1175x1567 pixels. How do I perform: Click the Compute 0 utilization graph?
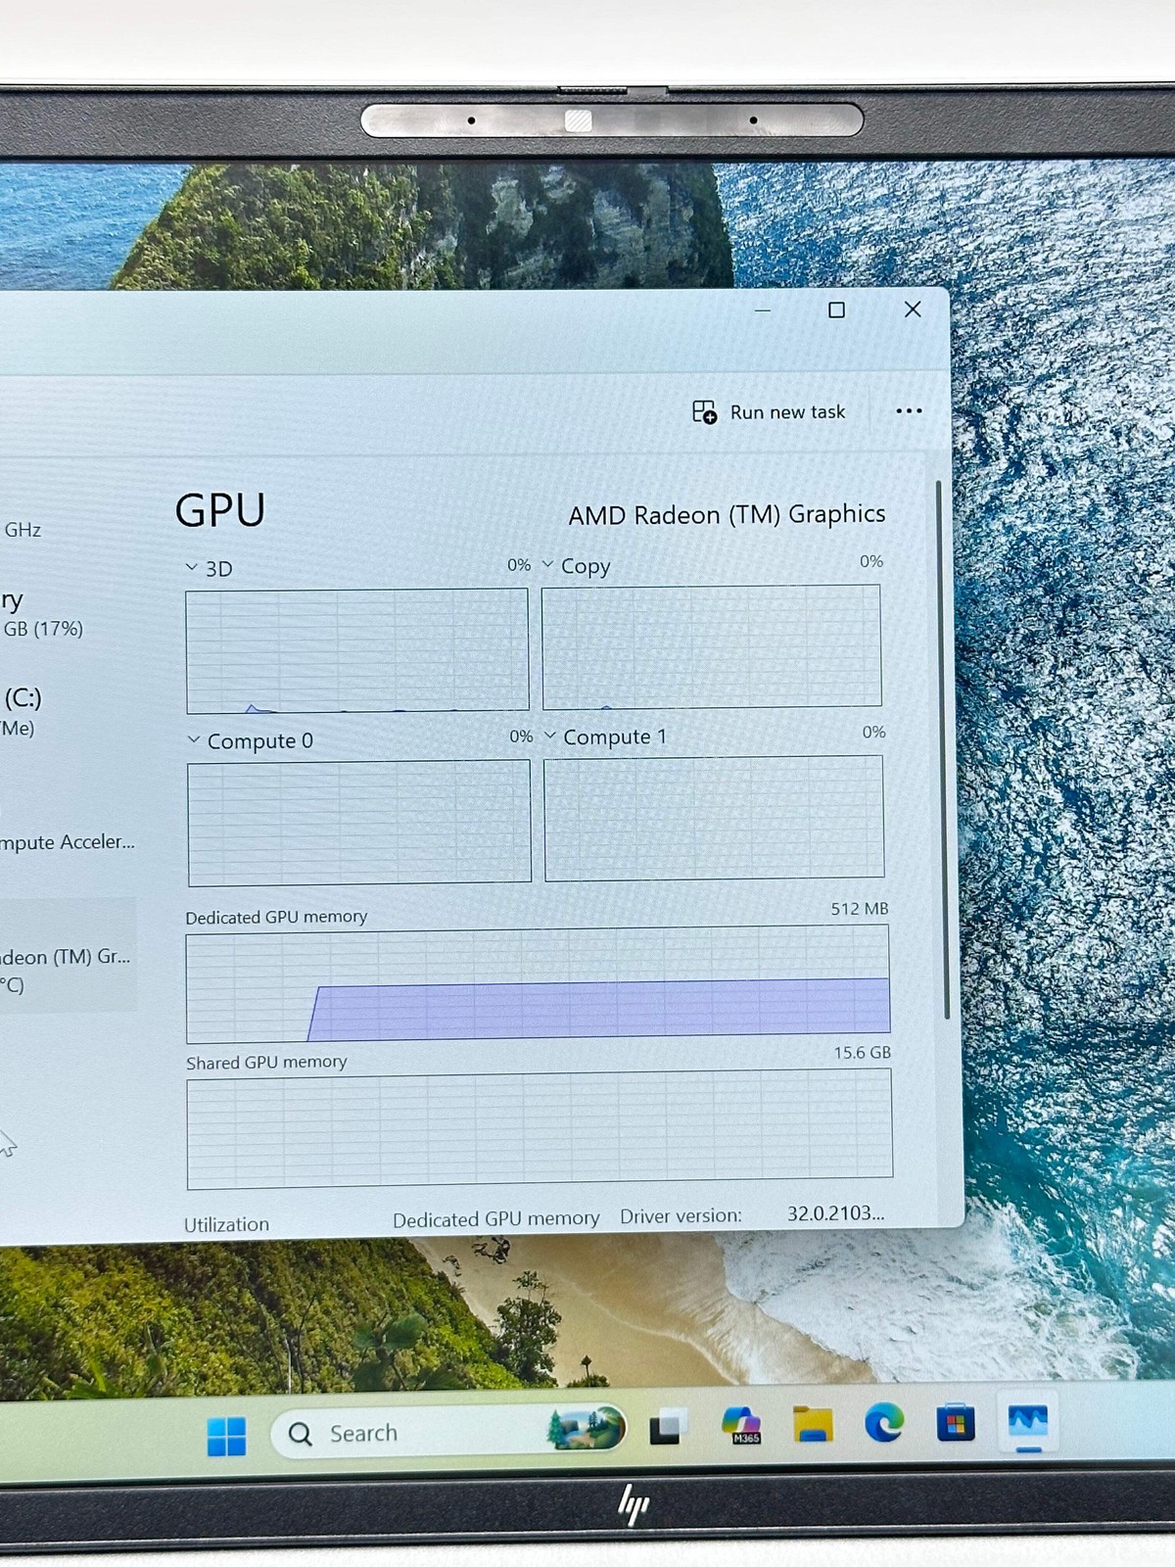[x=359, y=822]
